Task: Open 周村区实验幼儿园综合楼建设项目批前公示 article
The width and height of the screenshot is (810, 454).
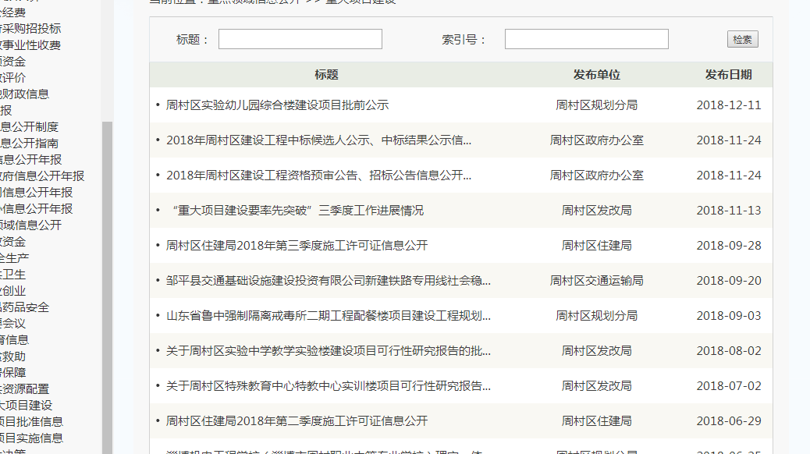Action: [x=277, y=105]
